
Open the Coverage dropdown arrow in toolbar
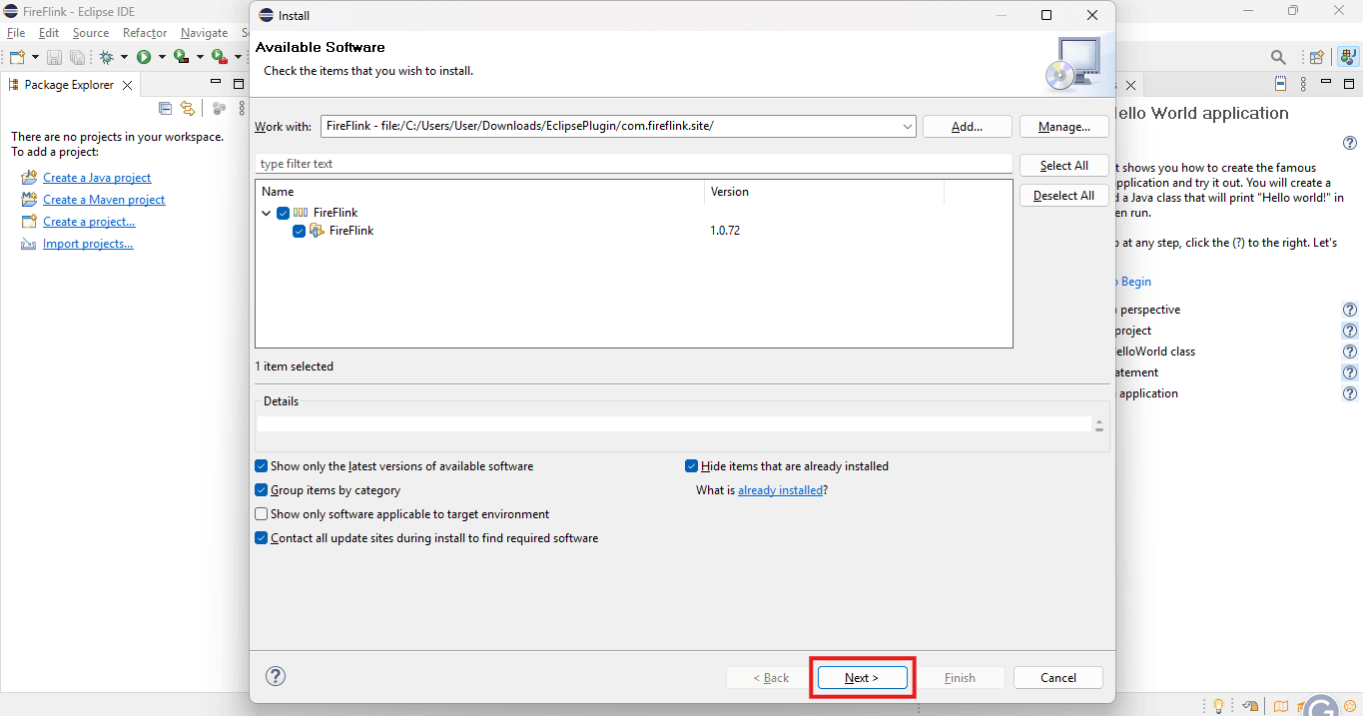coord(200,57)
